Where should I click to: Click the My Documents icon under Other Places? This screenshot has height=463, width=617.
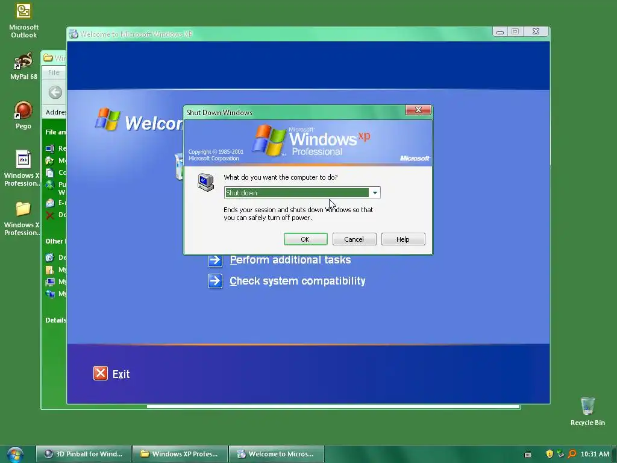pyautogui.click(x=49, y=269)
